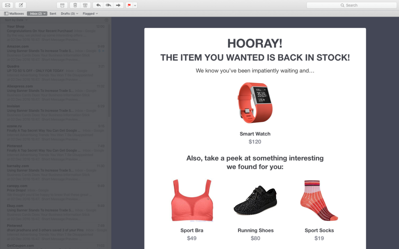Show the Mailboxes sidebar
Screen dimensions: 399x249
[x=14, y=14]
